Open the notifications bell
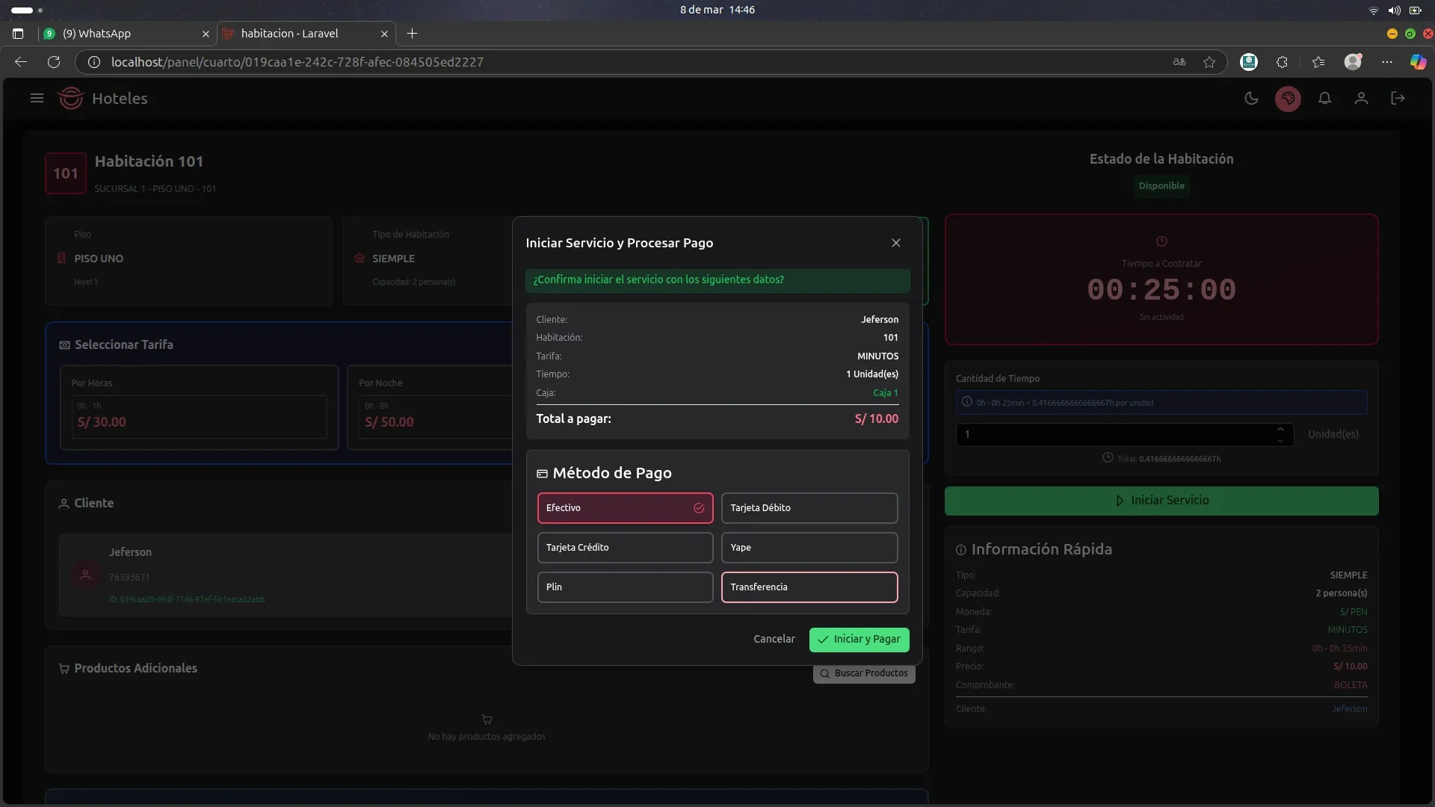1435x807 pixels. [x=1324, y=98]
